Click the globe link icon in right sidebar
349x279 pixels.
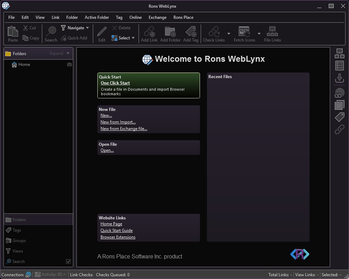[340, 93]
